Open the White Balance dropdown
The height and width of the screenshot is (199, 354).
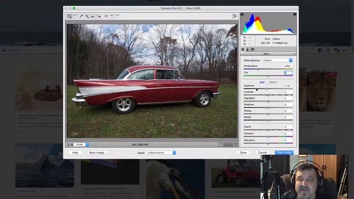278,60
